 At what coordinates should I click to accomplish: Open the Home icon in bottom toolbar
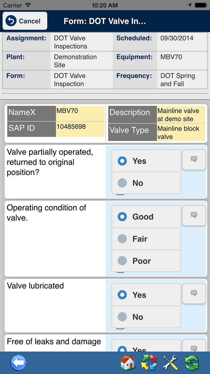coord(127,363)
